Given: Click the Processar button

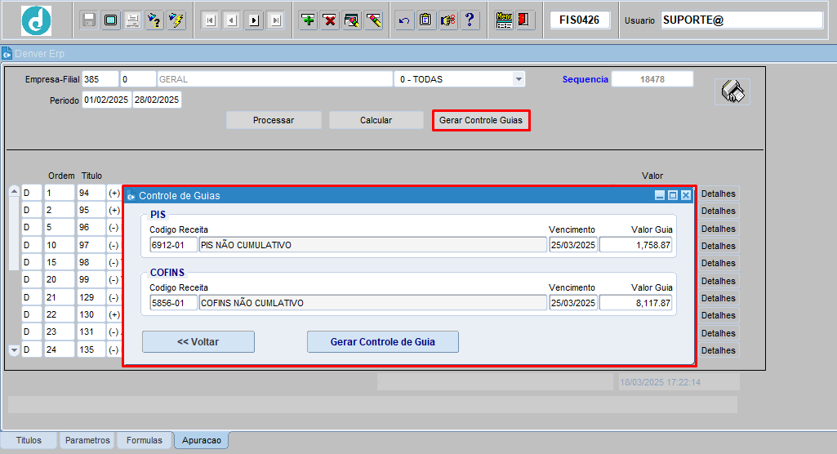Looking at the screenshot, I should [274, 120].
